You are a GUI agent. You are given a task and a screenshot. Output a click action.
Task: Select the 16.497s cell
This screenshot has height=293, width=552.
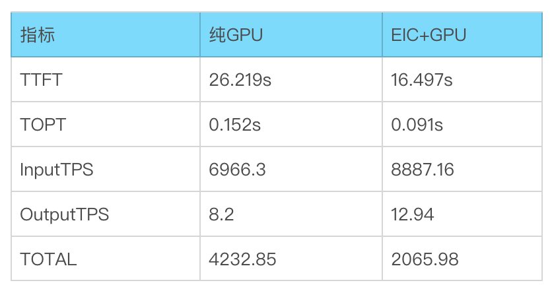coord(422,80)
